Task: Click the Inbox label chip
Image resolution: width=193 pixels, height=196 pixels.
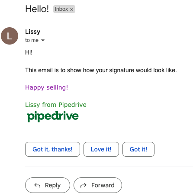Action: point(64,9)
